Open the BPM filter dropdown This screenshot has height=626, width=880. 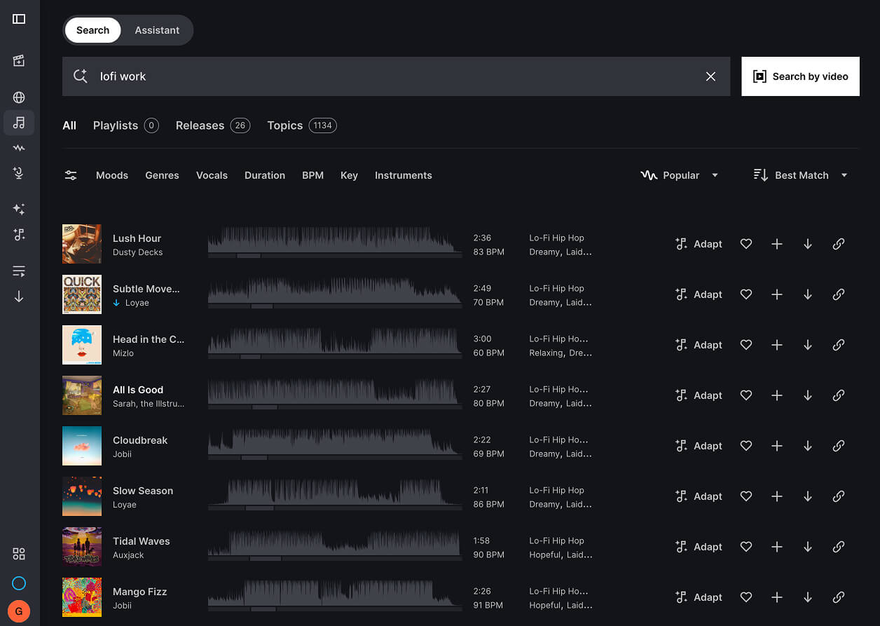tap(312, 175)
